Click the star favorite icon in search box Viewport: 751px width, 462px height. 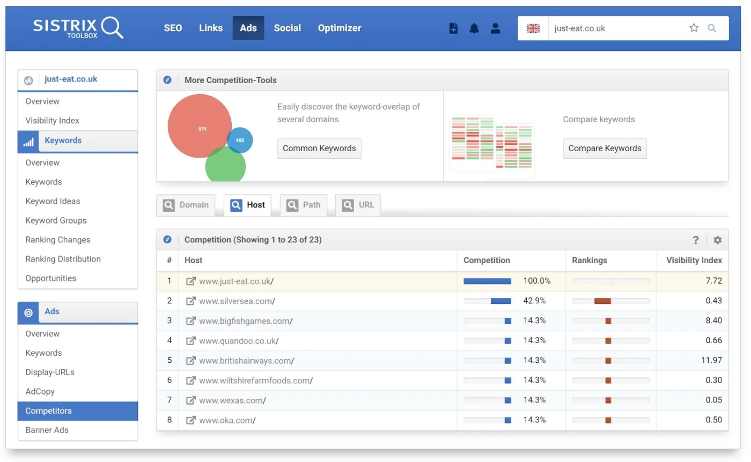(694, 28)
